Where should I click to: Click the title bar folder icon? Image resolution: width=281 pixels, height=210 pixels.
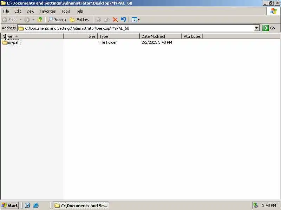click(x=4, y=3)
